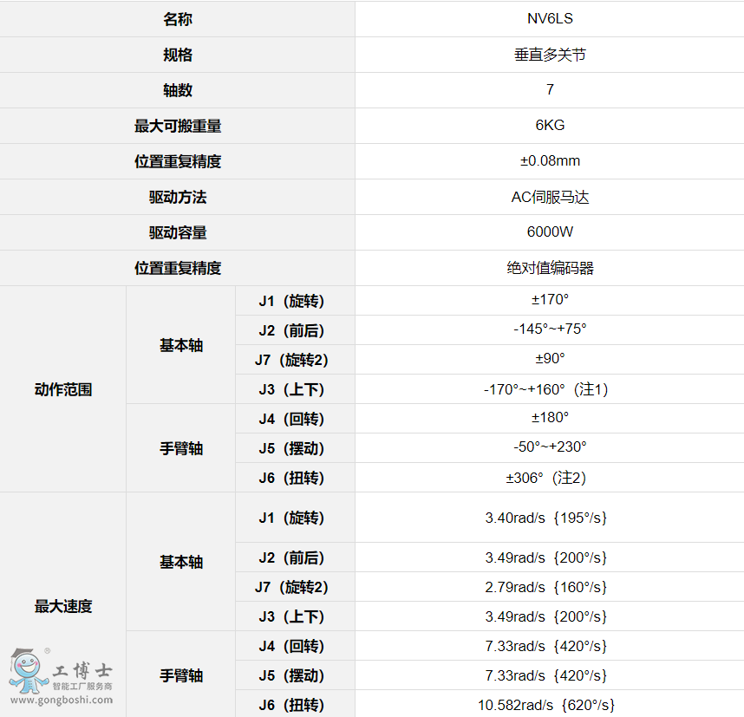
Task: Click the www.gongboshi.com watermark URL
Action: (x=61, y=700)
